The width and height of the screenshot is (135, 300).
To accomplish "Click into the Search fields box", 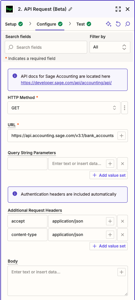I will [46, 47].
